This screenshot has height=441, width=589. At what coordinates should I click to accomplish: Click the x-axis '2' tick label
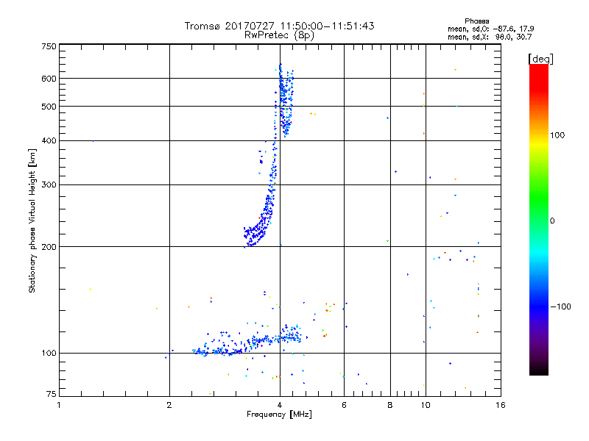point(169,406)
